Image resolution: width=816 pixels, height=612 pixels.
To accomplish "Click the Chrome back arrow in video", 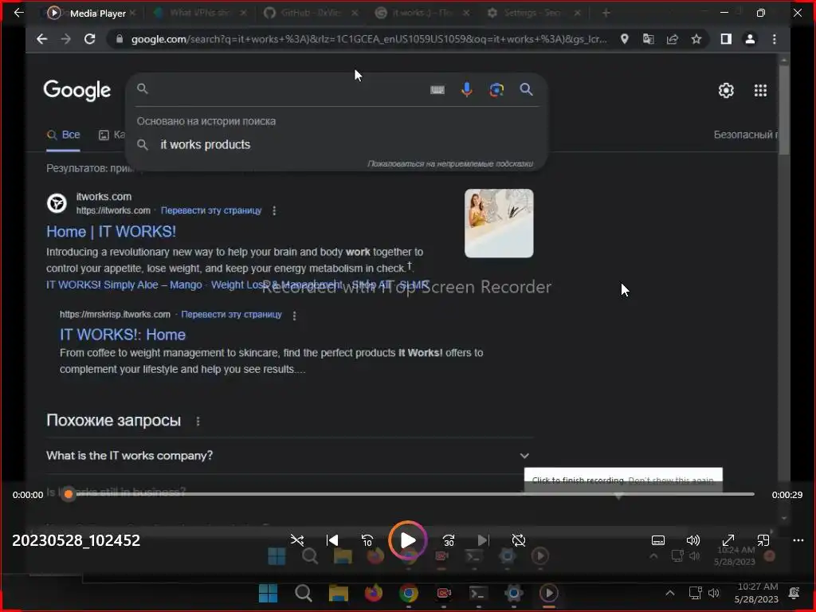I will (41, 39).
